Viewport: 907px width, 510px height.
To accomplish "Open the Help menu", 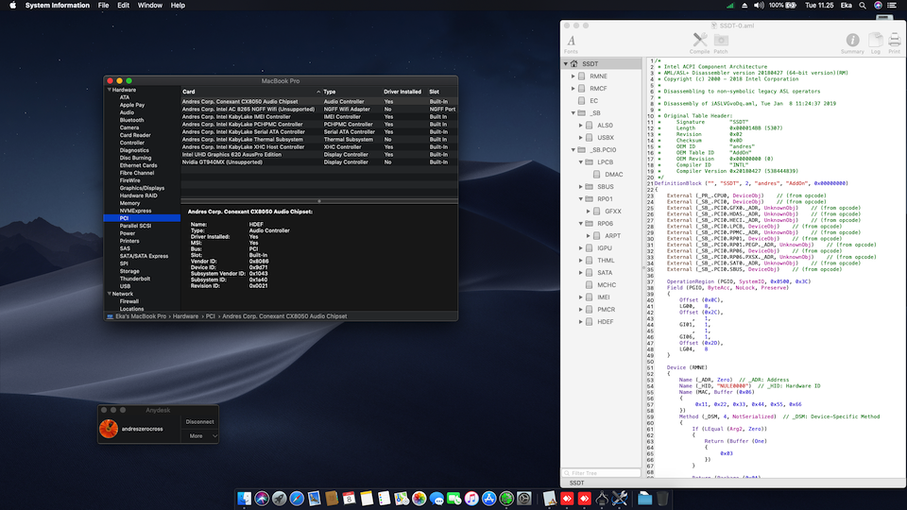I will pos(178,6).
